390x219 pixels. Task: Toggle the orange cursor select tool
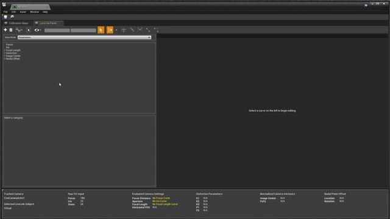[x=101, y=30]
